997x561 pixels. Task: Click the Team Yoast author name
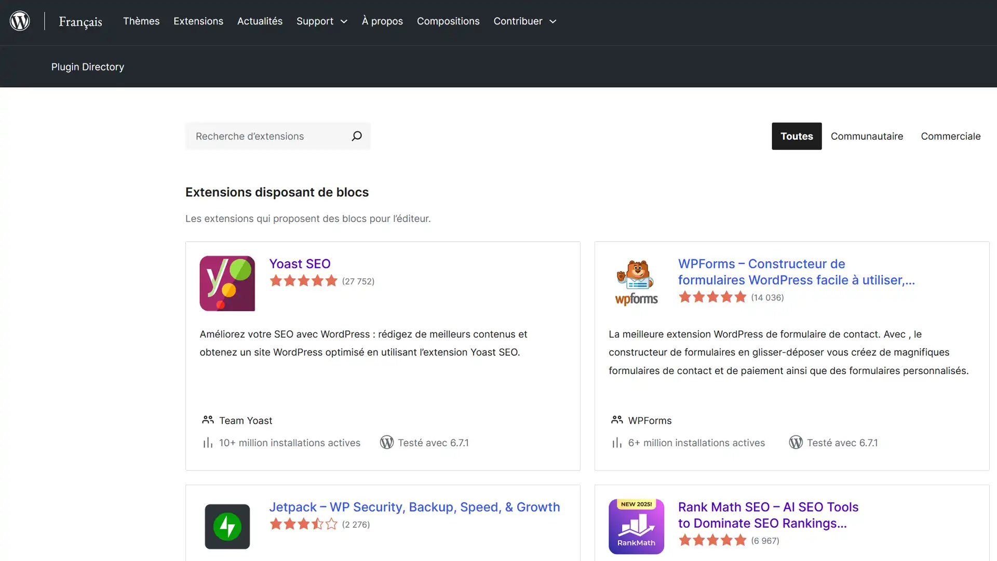tap(246, 420)
